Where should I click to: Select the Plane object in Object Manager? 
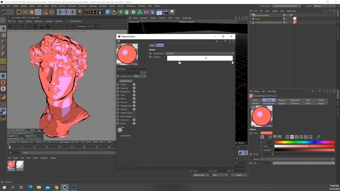pos(257,19)
